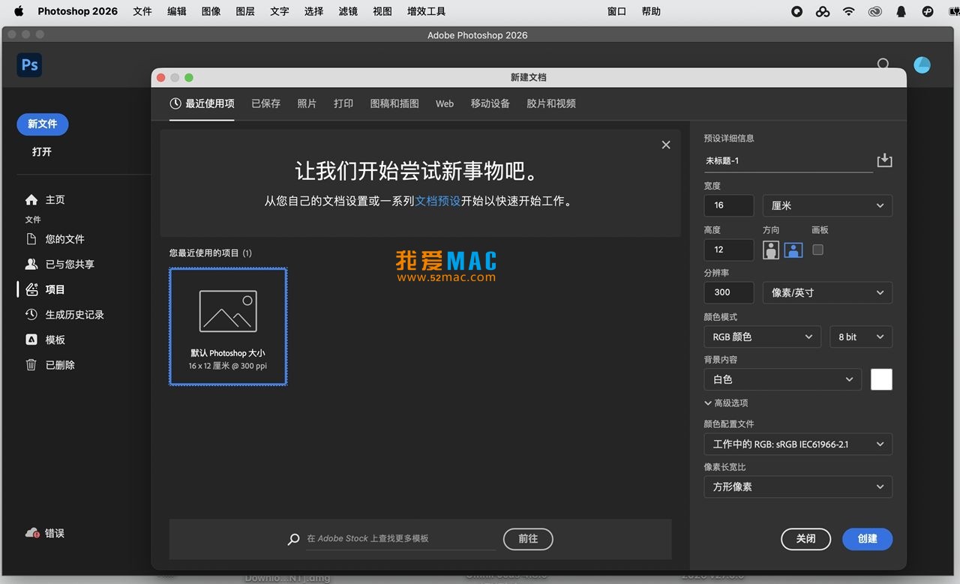Select portrait orientation for the document
Viewport: 960px width, 584px height.
click(771, 250)
